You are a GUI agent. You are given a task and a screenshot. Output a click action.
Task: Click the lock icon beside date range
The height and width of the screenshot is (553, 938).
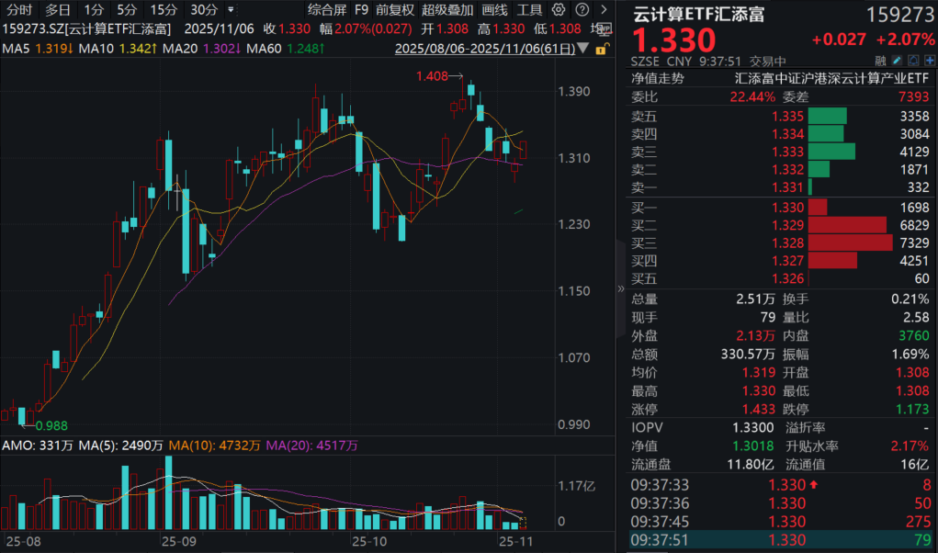click(602, 47)
